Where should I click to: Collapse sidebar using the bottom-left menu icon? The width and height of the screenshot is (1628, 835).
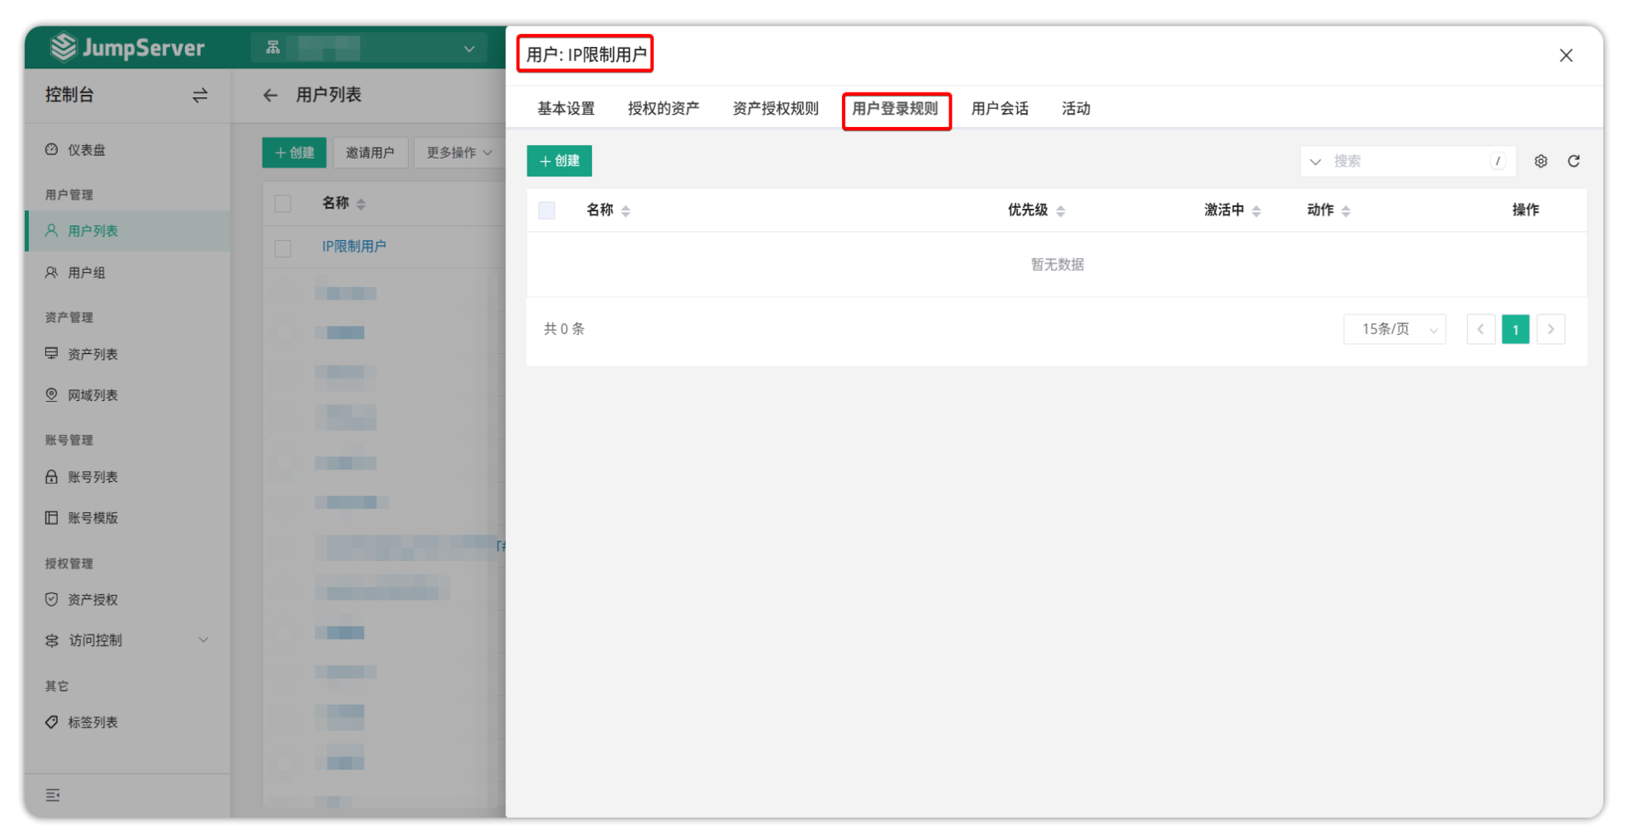[53, 795]
